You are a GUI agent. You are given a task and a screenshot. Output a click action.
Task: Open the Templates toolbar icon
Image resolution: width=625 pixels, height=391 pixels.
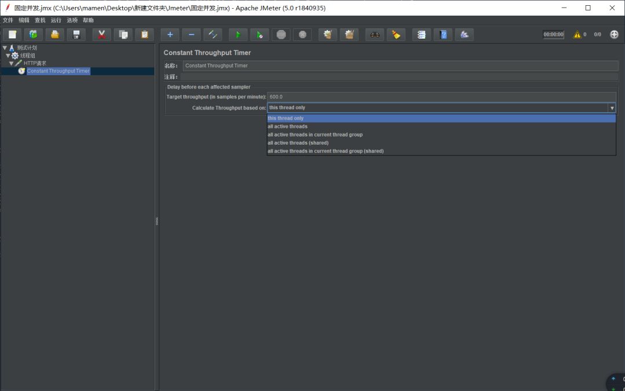(x=34, y=35)
